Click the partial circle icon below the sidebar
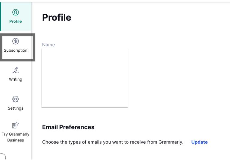This screenshot has height=167, width=230. coord(2,157)
